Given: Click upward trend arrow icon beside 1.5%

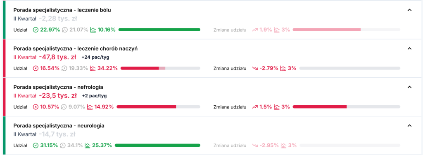Looking at the screenshot, I should click(x=255, y=107).
